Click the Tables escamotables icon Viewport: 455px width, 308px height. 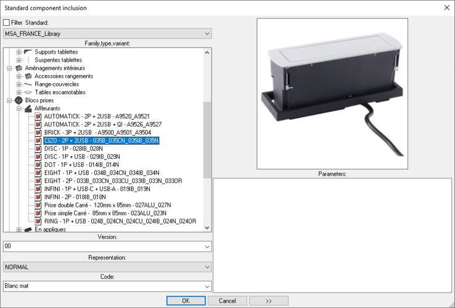click(x=28, y=92)
